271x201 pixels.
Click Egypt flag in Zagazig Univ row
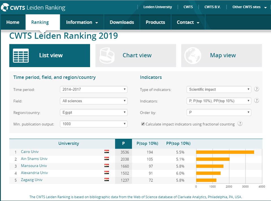(x=107, y=180)
